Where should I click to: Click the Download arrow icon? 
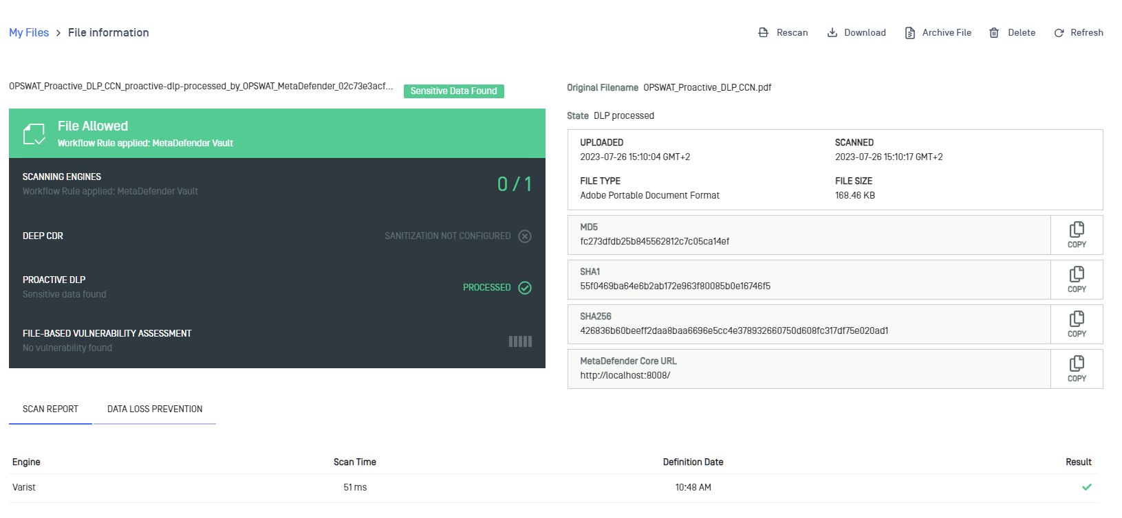832,32
